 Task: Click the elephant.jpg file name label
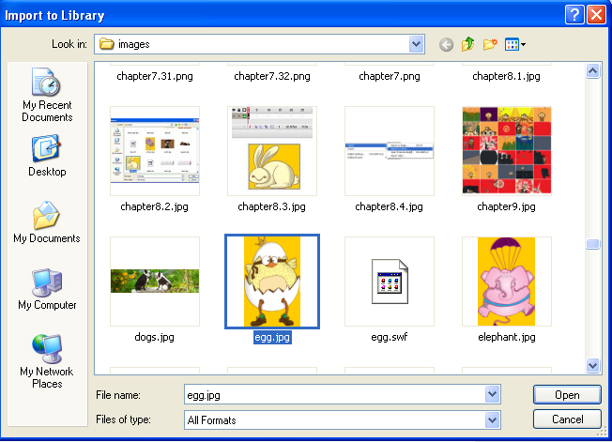tap(507, 337)
